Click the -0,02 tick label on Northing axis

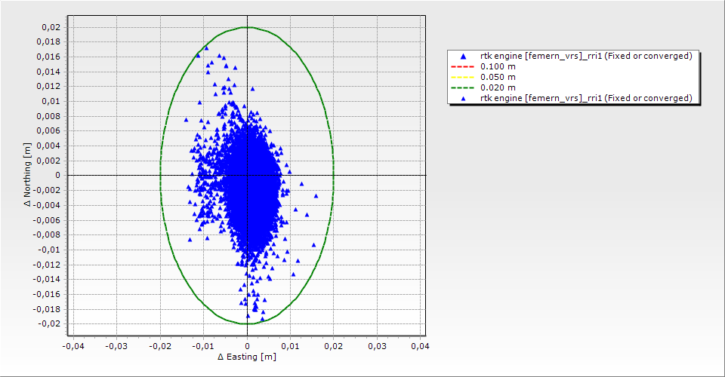coord(50,323)
